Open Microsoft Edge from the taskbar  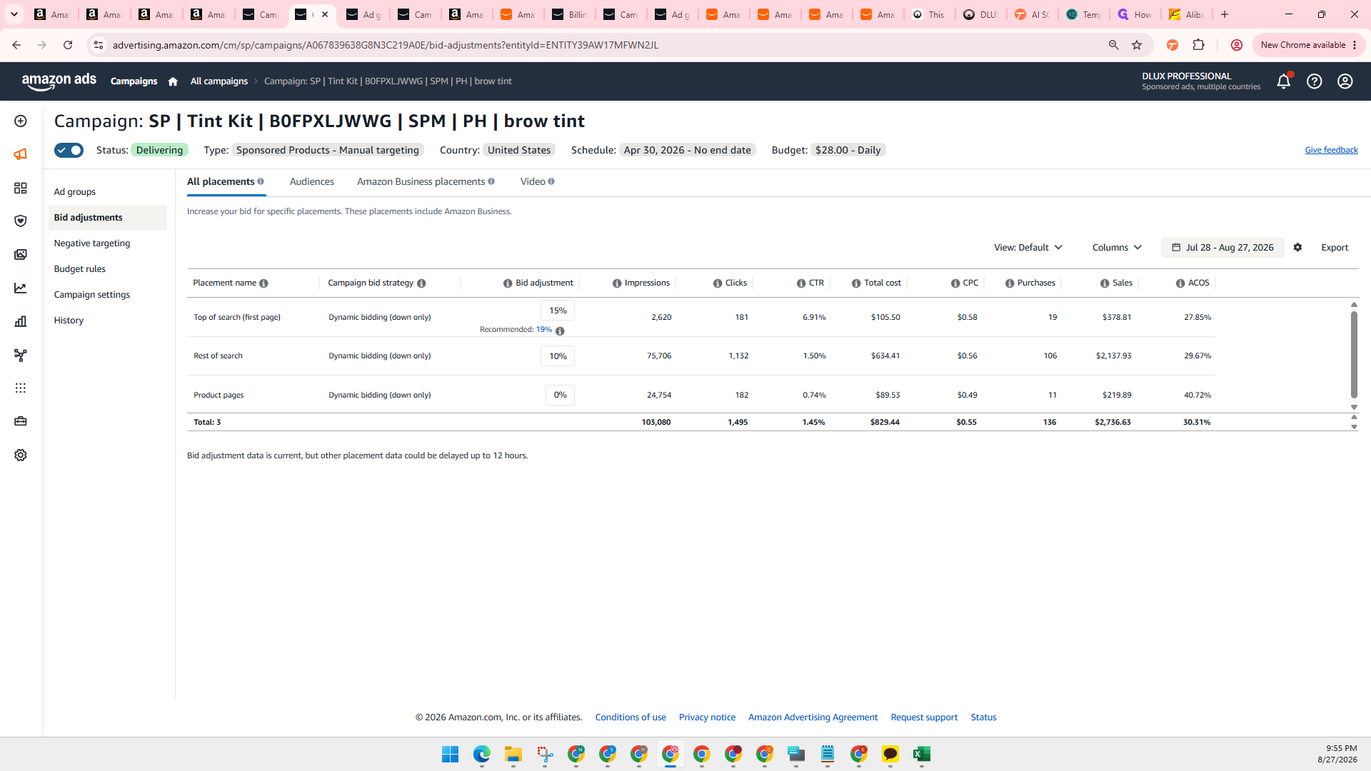[482, 755]
